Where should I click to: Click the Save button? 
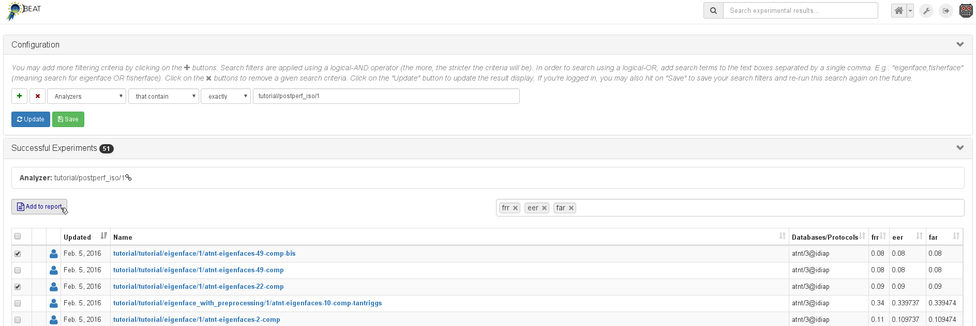click(68, 119)
